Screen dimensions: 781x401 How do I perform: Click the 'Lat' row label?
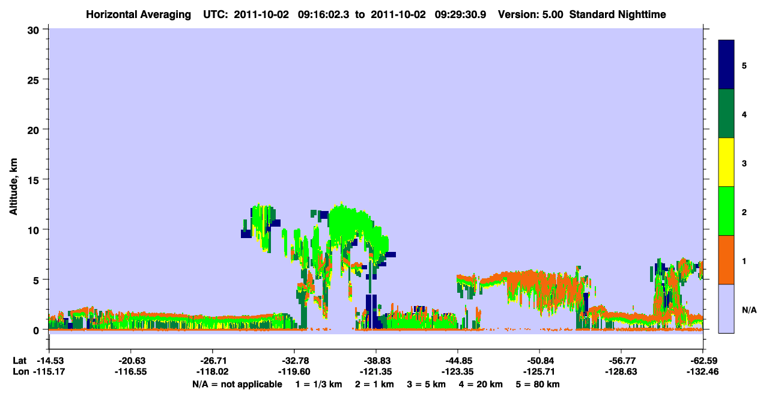click(19, 361)
